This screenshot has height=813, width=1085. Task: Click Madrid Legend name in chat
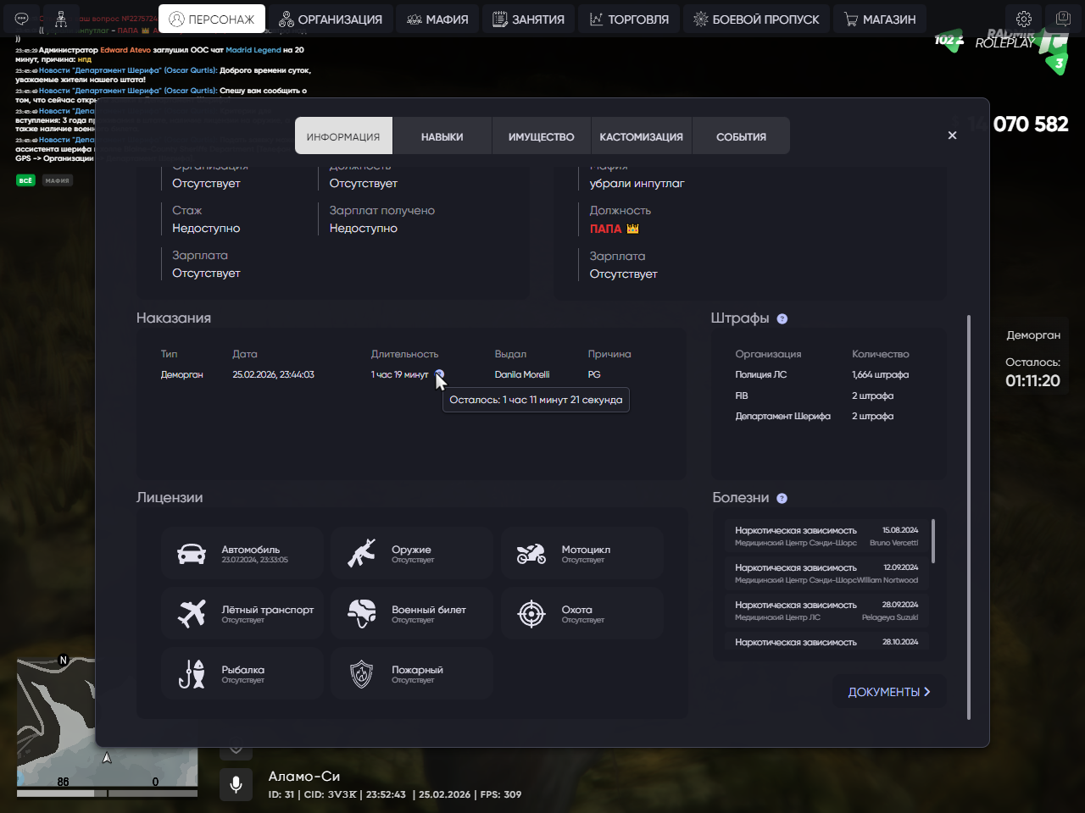coord(253,50)
